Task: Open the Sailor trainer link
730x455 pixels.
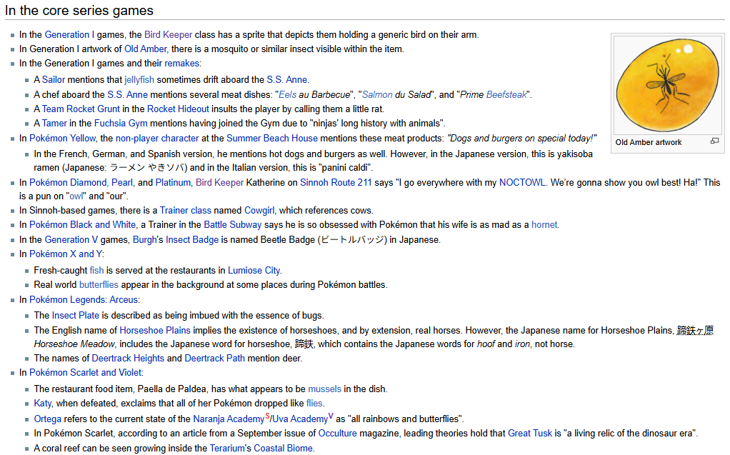Action: point(54,79)
